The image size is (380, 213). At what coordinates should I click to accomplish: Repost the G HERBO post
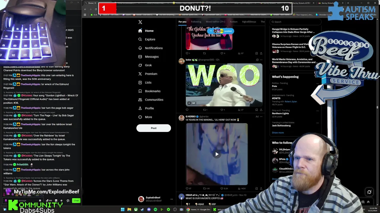coord(206,188)
